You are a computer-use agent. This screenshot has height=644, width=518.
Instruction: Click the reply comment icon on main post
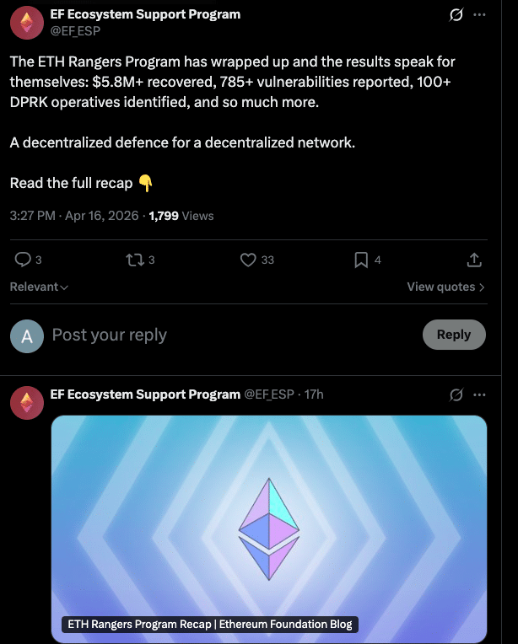pyautogui.click(x=24, y=260)
